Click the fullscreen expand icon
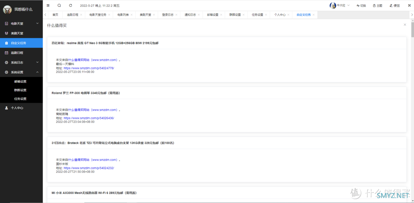 (409, 5)
